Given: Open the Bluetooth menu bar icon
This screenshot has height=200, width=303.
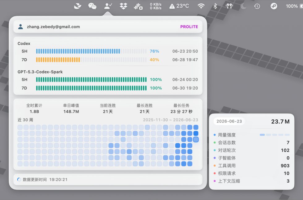Looking at the screenshot, I should pos(215,6).
